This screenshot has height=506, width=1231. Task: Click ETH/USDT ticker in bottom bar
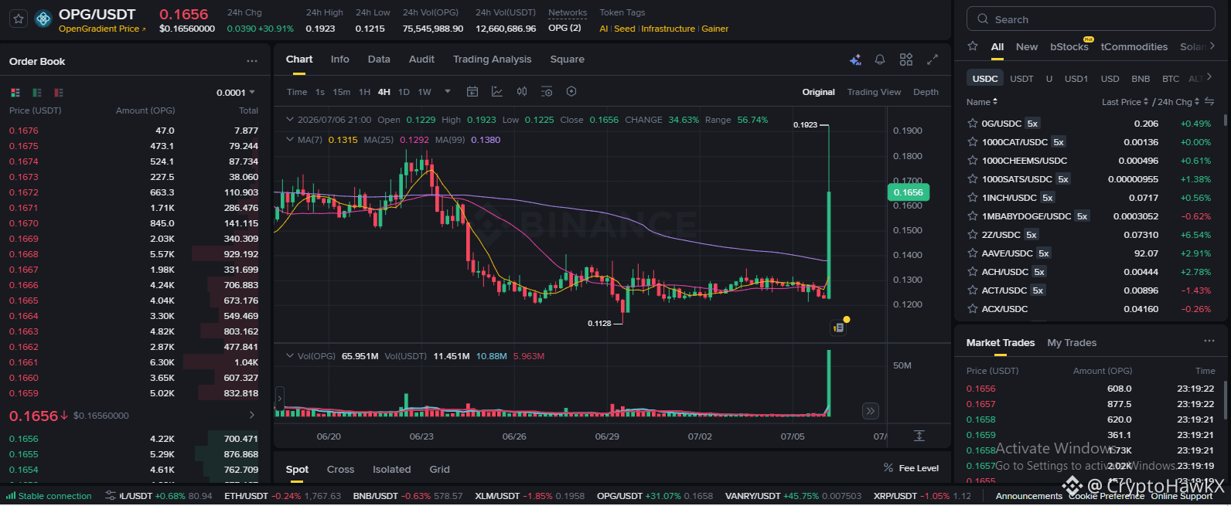point(282,496)
